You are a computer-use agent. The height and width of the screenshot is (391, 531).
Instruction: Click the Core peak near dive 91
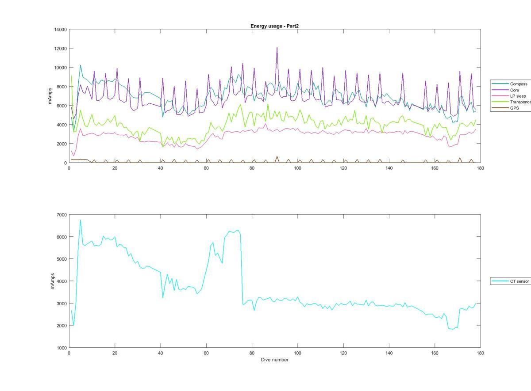coord(277,48)
